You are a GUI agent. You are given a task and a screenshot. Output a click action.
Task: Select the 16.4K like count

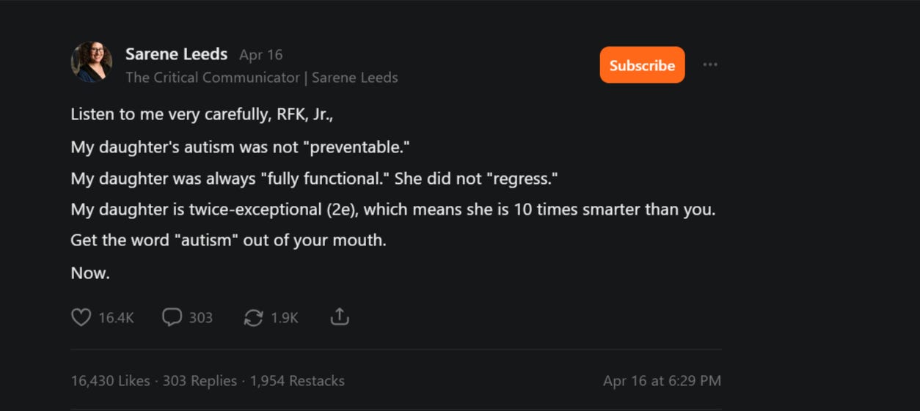(116, 317)
